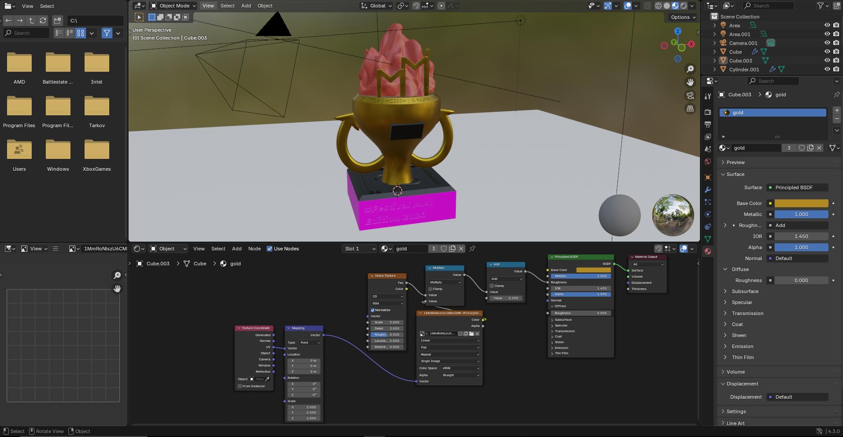Open the Node menu in shader editor
Screen dimensions: 843x437
tap(254, 249)
